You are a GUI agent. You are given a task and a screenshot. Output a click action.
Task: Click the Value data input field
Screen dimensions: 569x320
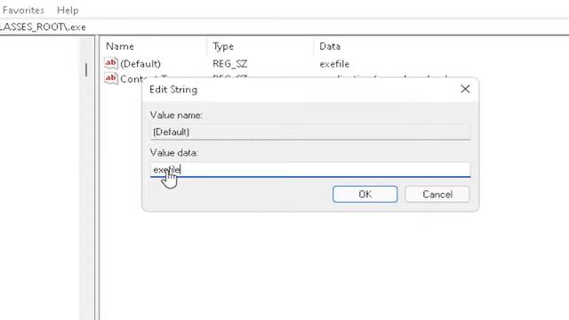coord(310,170)
